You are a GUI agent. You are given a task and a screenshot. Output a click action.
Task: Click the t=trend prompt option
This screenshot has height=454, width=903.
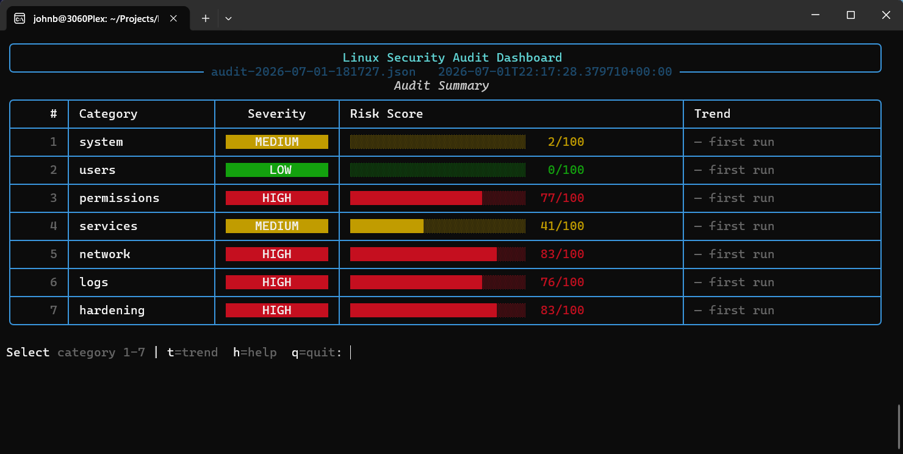(193, 353)
